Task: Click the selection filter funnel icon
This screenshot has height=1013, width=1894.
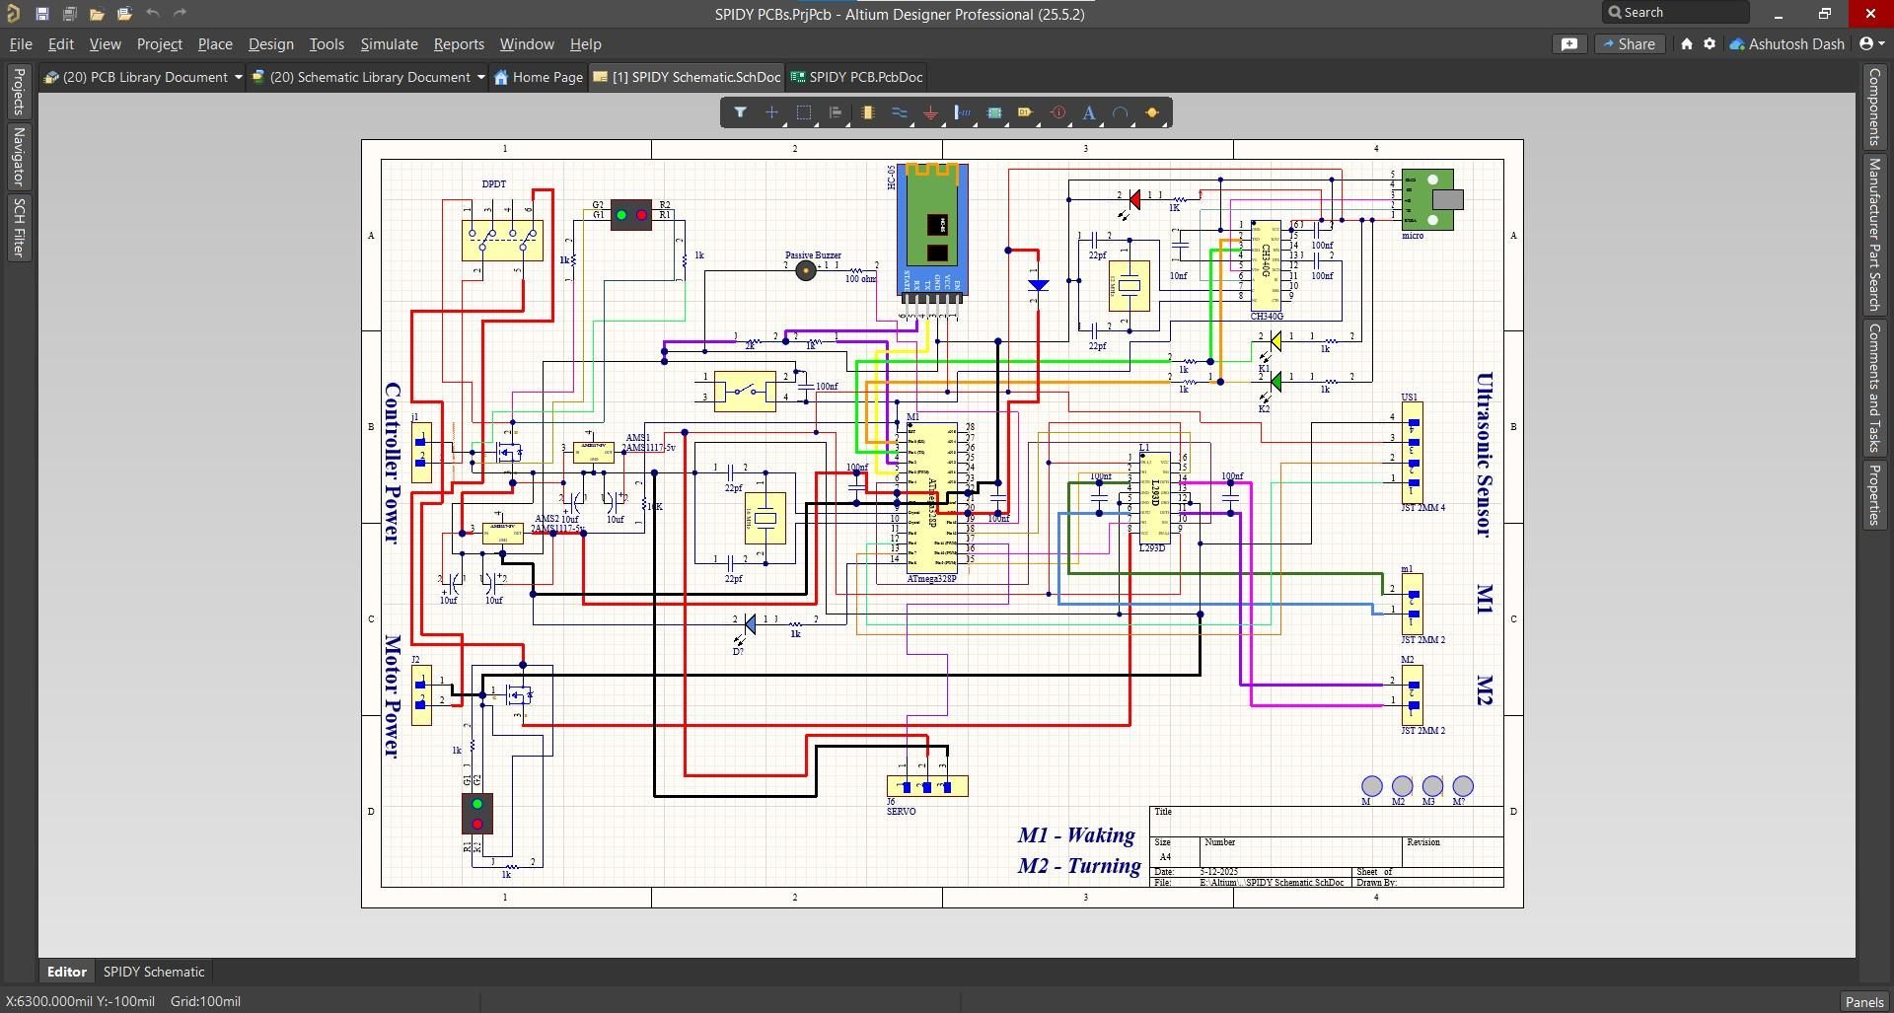Action: pos(740,112)
